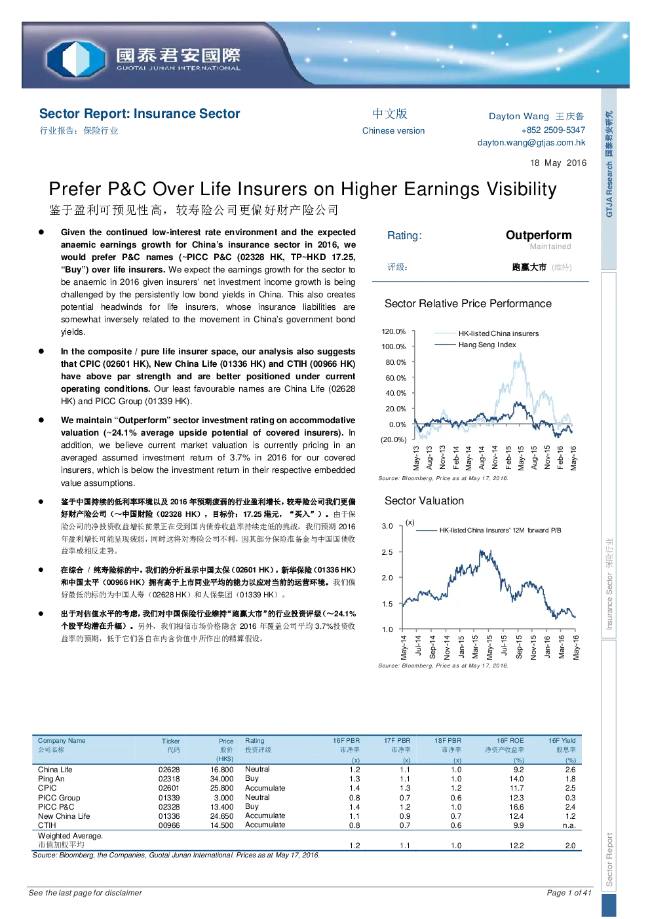650x919 pixels.
Task: Click the Guotai Junan International logo
Action: pyautogui.click(x=144, y=58)
